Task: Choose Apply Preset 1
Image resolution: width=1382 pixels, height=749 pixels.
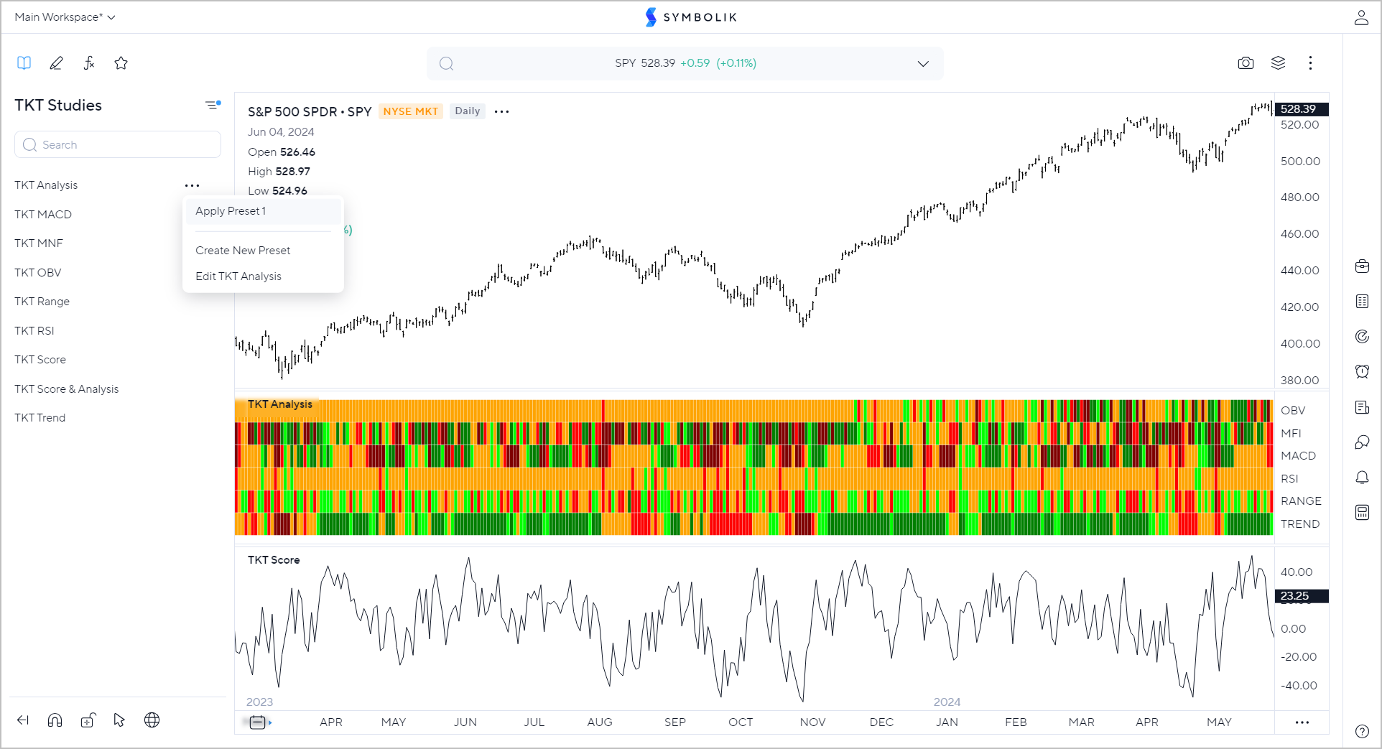Action: tap(263, 211)
